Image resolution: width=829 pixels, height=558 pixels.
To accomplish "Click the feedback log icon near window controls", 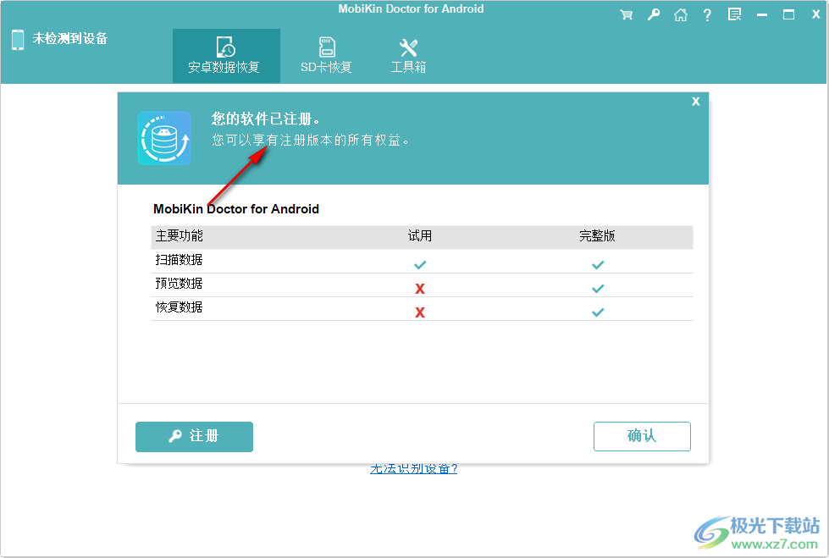I will click(x=734, y=14).
